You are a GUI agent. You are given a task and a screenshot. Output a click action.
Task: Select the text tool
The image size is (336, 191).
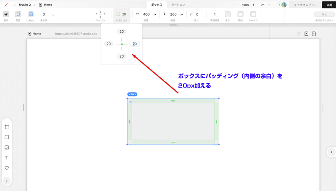(x=7, y=158)
